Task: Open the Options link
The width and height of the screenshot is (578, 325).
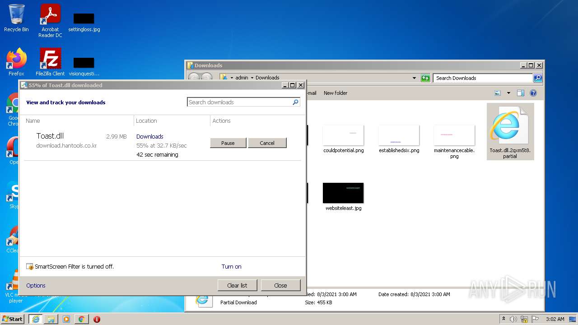Action: pos(36,286)
